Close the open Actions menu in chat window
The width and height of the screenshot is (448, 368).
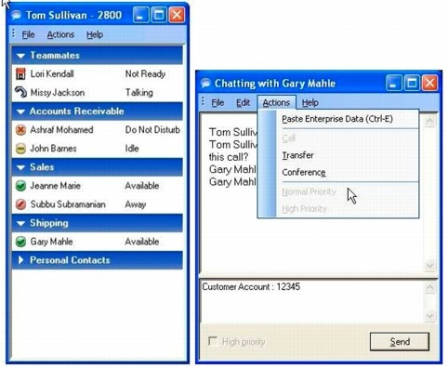(x=276, y=102)
